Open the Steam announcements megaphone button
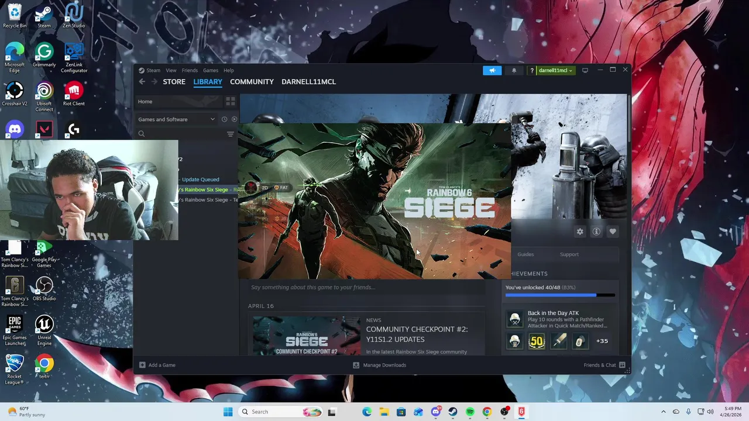The image size is (749, 421). tap(492, 70)
